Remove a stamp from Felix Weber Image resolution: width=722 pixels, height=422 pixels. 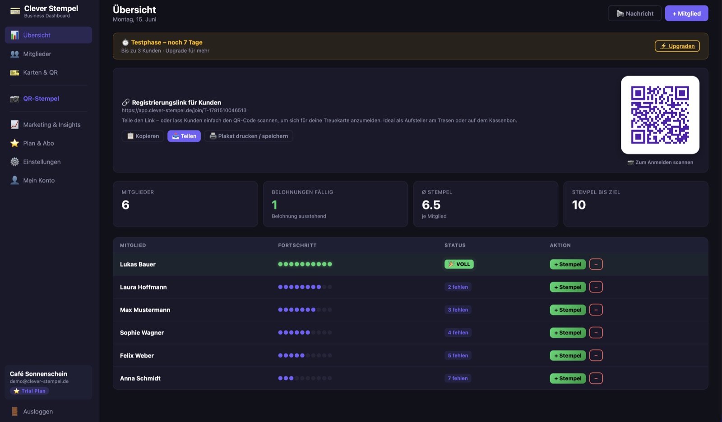[596, 355]
